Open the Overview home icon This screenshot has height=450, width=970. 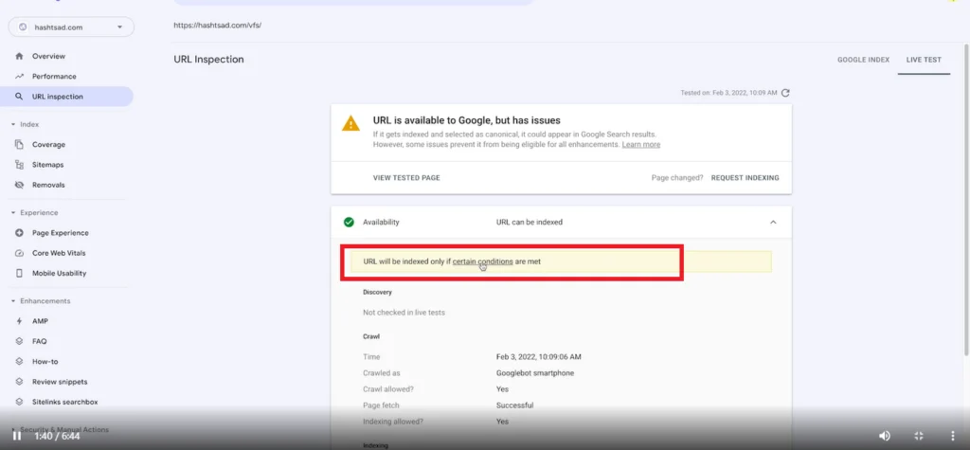tap(19, 56)
